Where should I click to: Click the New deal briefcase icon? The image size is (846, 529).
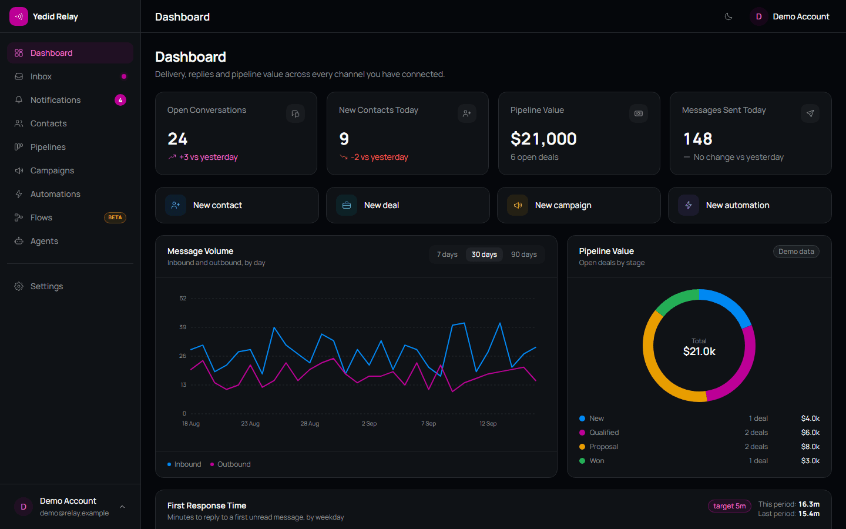pyautogui.click(x=347, y=205)
